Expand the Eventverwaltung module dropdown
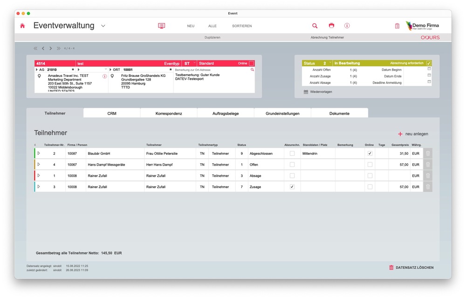Image resolution: width=466 pixels, height=298 pixels. 103,26
